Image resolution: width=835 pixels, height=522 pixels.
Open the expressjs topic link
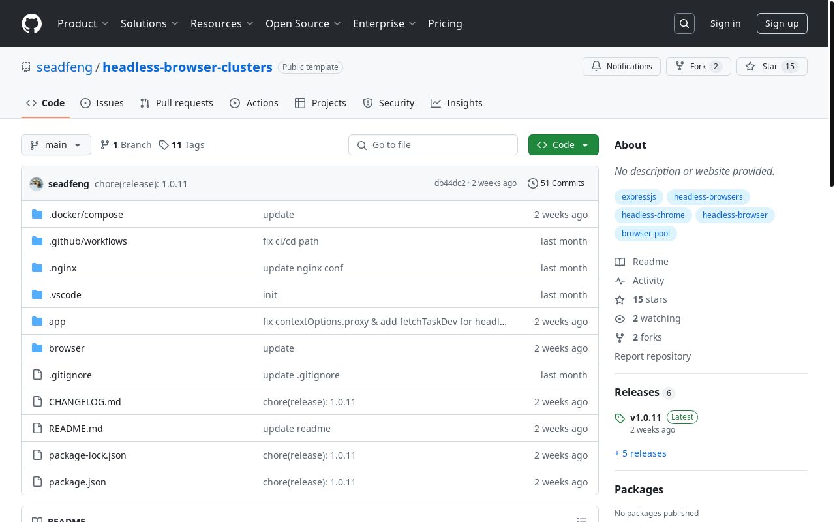639,196
